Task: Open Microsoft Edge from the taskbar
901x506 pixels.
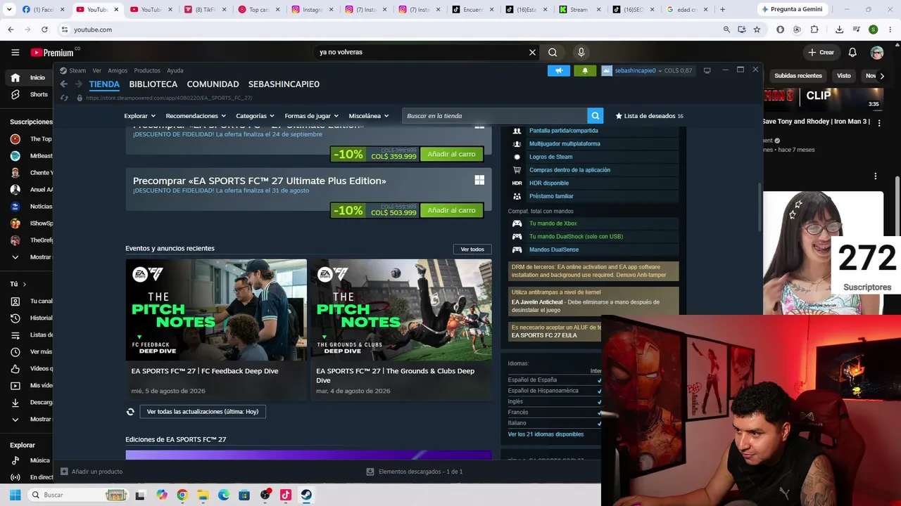Action: coord(224,495)
